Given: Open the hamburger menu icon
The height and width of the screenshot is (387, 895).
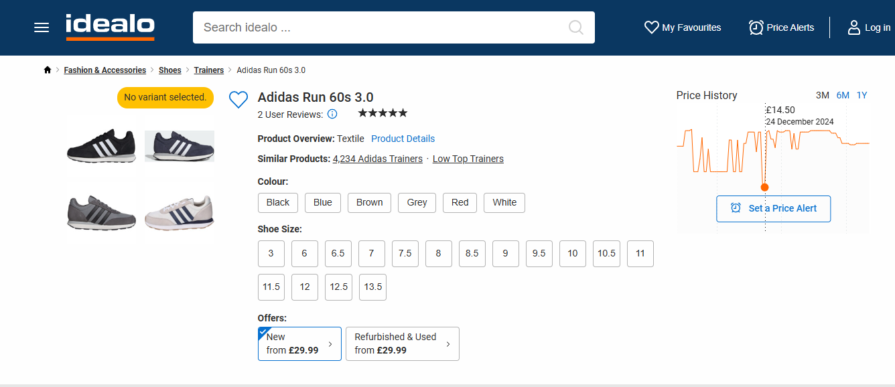Looking at the screenshot, I should (x=42, y=27).
